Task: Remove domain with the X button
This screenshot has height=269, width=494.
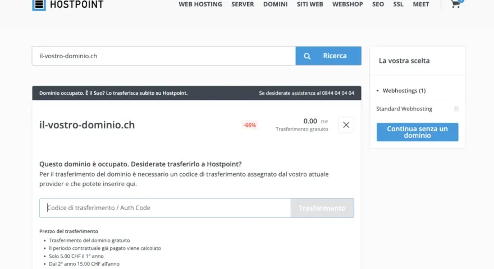Action: 346,125
